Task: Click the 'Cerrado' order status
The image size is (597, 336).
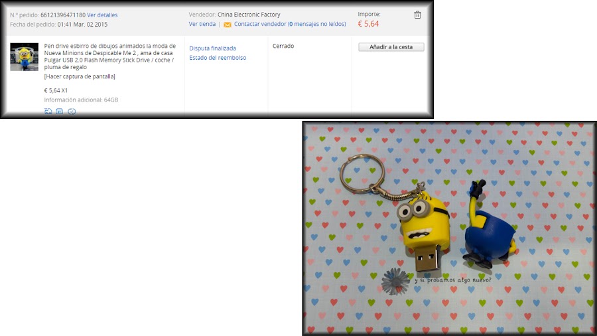Action: coord(283,46)
